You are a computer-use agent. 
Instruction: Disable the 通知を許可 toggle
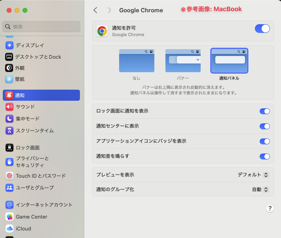262,29
